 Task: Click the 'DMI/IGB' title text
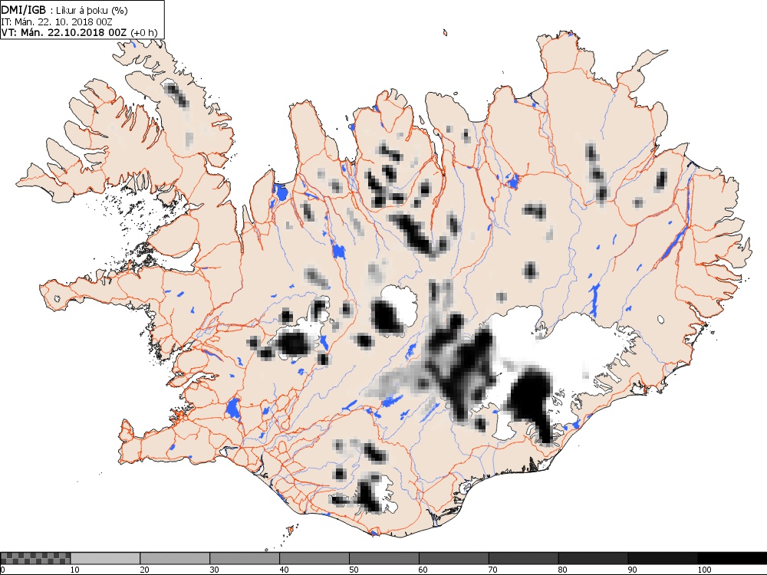pyautogui.click(x=24, y=10)
